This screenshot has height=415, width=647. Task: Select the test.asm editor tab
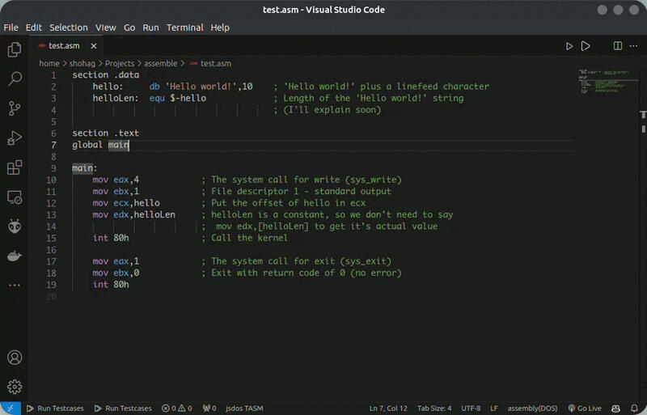[64, 46]
